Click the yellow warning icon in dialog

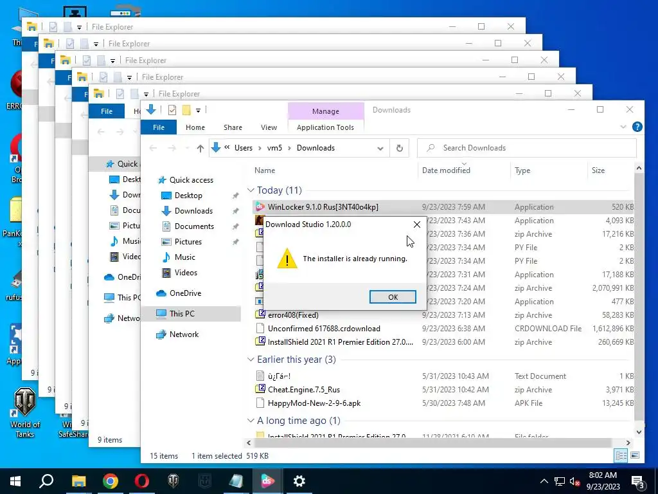point(287,259)
